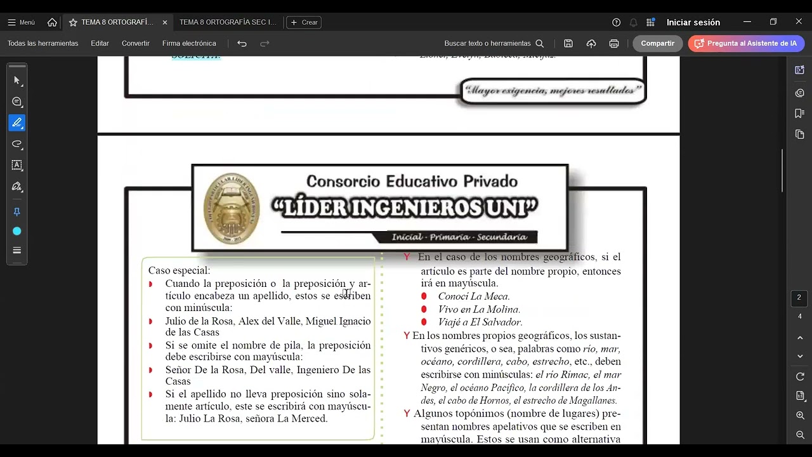Open the help question mark icon

[x=616, y=22]
